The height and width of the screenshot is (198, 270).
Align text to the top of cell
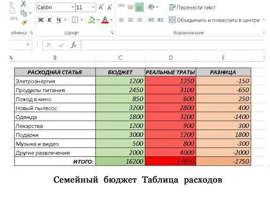tap(121, 6)
